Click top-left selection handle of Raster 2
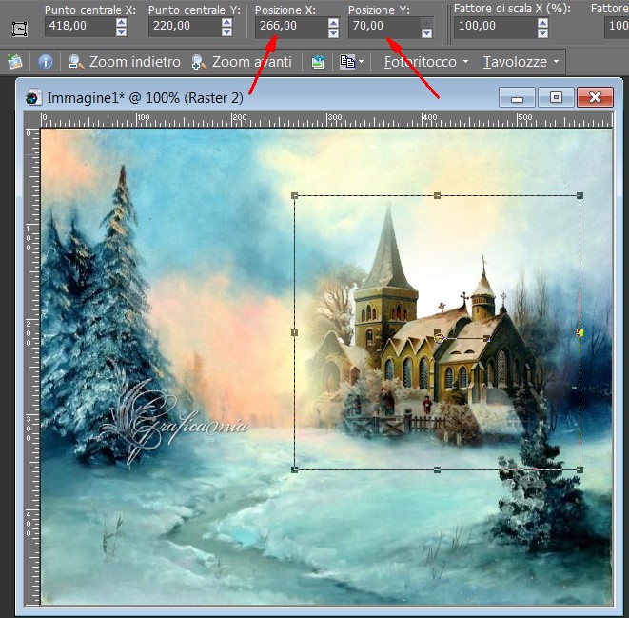Viewport: 629px width, 618px height. click(x=294, y=196)
